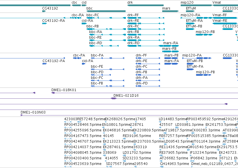Select the DME1-021D16 clone marker
238x168 pixels.
[x=114, y=98]
